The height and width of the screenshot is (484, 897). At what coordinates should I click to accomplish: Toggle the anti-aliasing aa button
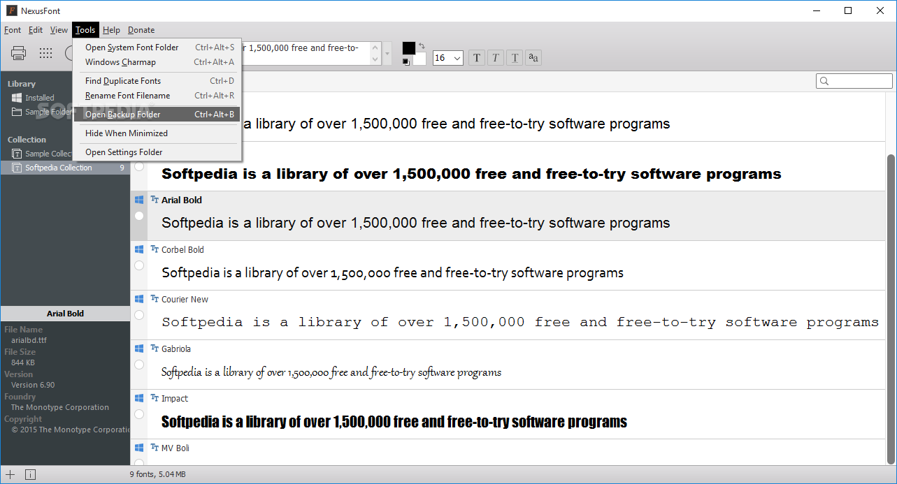coord(533,58)
